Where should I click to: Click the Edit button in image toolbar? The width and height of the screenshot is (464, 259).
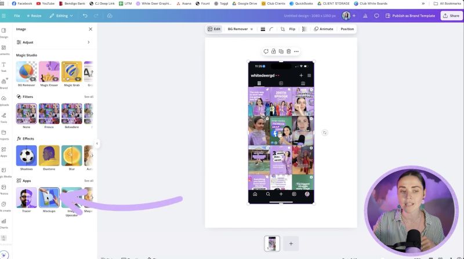coord(214,29)
